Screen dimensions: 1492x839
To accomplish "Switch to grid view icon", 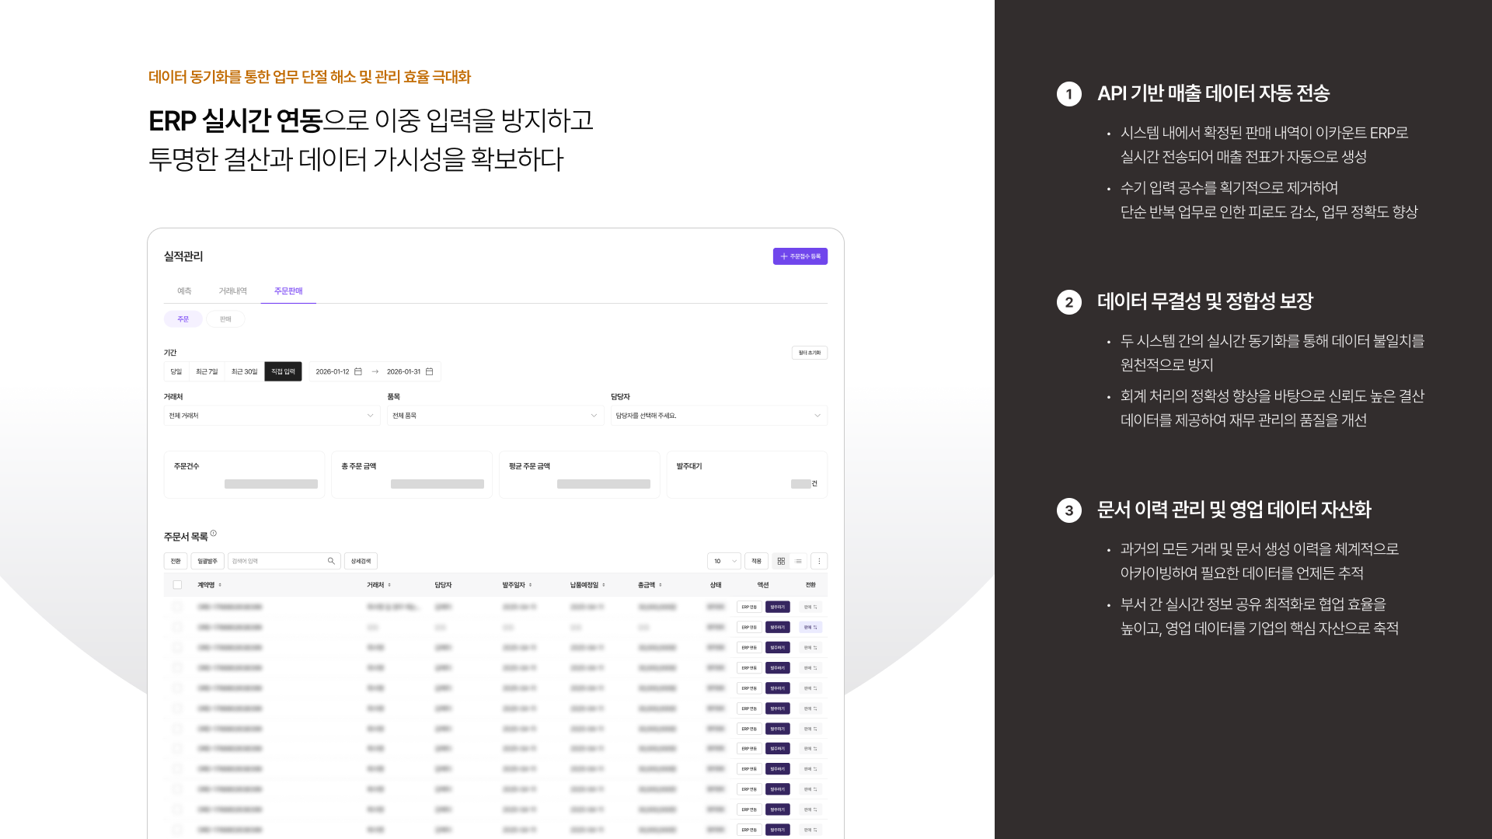I will (x=781, y=561).
